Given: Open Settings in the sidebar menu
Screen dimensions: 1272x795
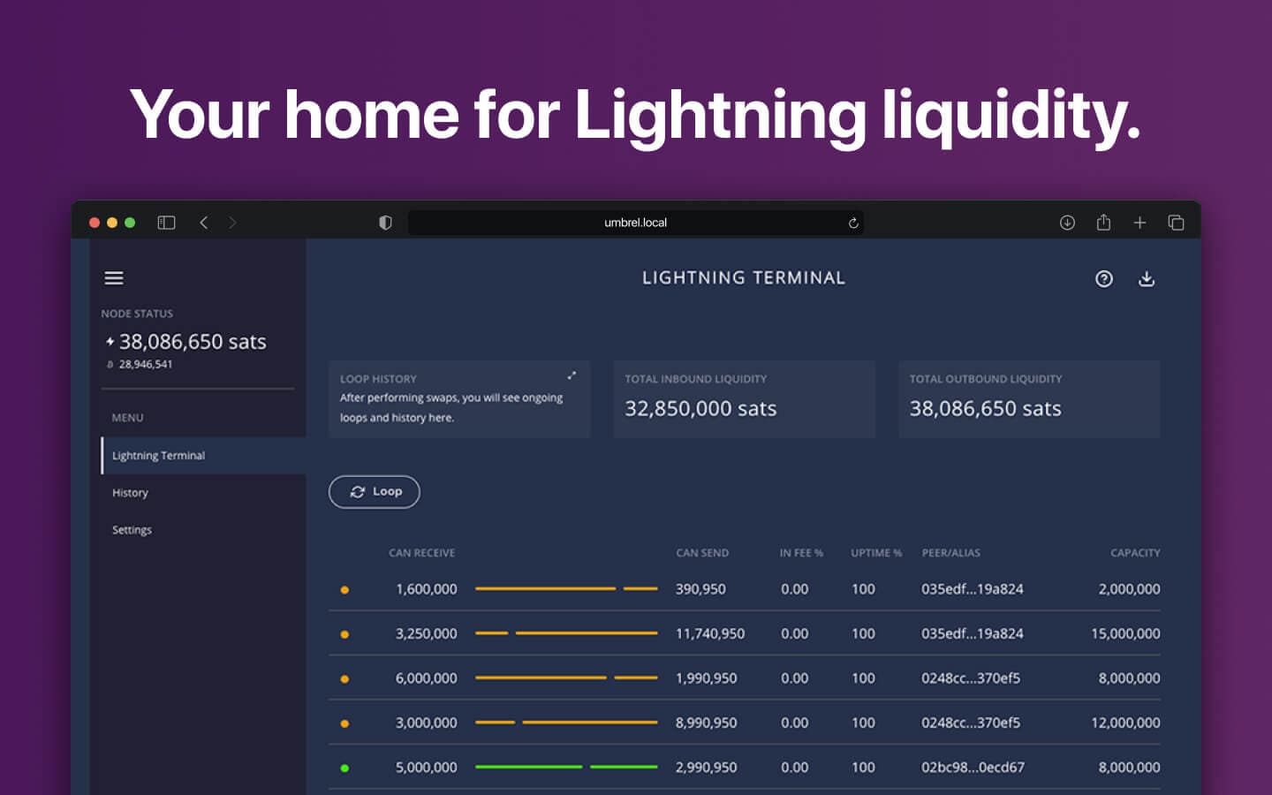Looking at the screenshot, I should 132,530.
